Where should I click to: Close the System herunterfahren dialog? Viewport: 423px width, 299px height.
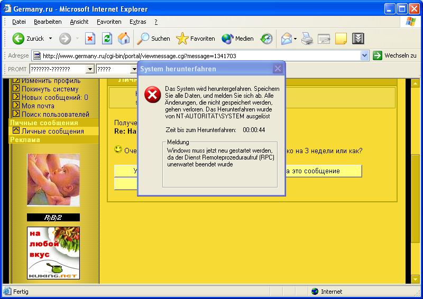click(x=278, y=69)
